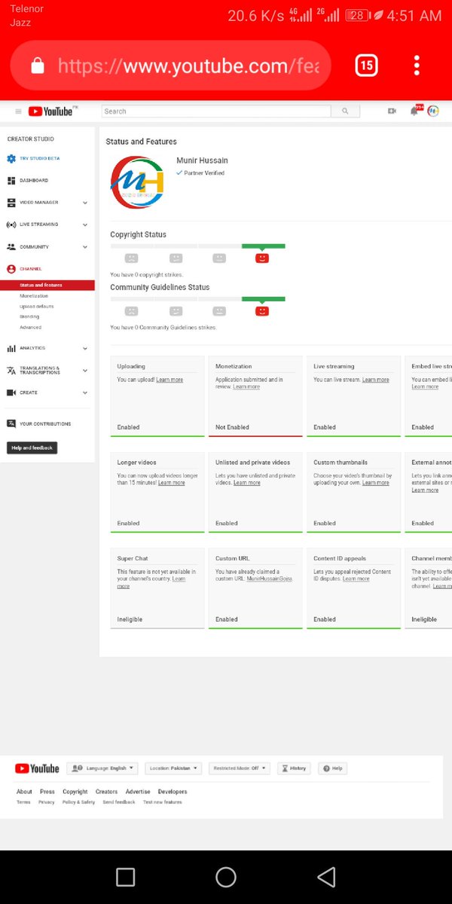Tap the Android recent apps square button

tap(126, 877)
